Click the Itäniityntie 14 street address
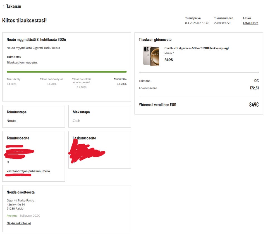The image size is (268, 234). tap(16, 204)
